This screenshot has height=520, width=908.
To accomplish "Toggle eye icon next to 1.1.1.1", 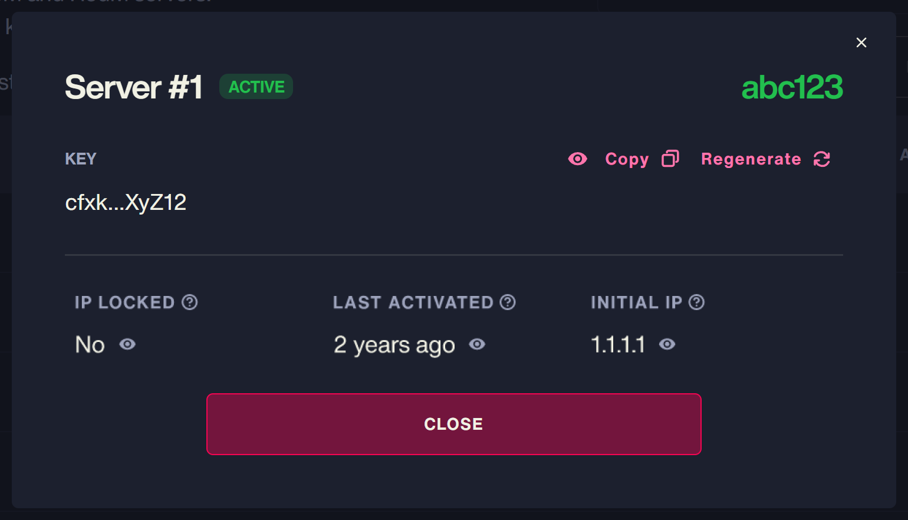I will tap(667, 344).
